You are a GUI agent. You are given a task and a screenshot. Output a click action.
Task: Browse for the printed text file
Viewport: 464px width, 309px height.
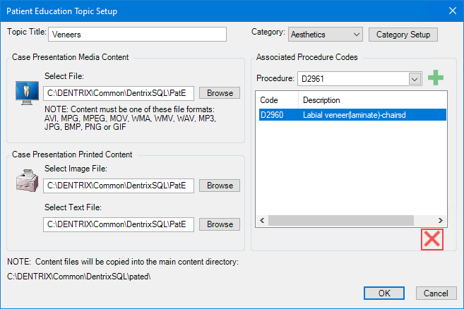click(220, 224)
